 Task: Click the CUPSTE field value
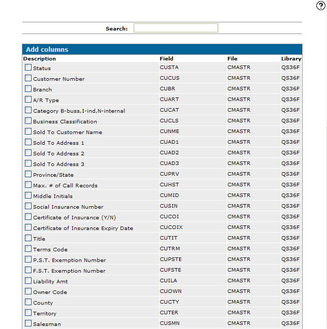click(x=171, y=259)
